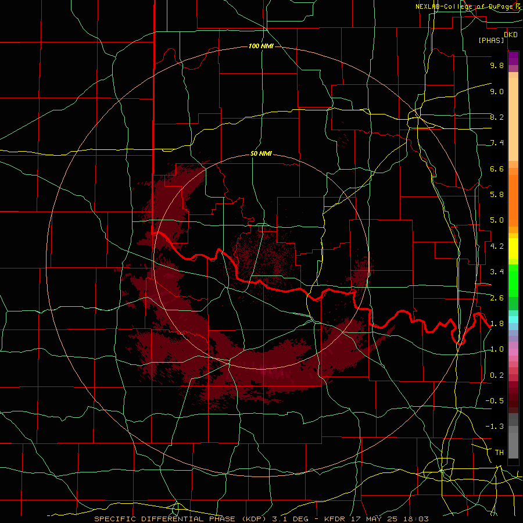Select the 9.0 scale value
Viewport: 523px width, 523px height.
497,91
